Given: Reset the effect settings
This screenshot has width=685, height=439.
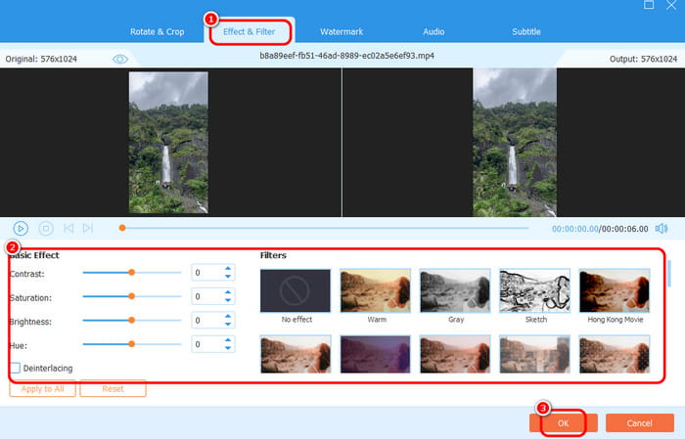Looking at the screenshot, I should tap(113, 388).
